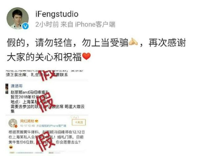198x156 pixels.
Task: Open iFengstudio profile avatar
Action: (x=18, y=18)
